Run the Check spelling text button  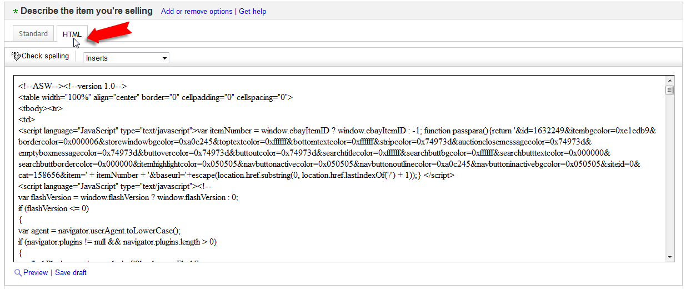click(x=45, y=56)
